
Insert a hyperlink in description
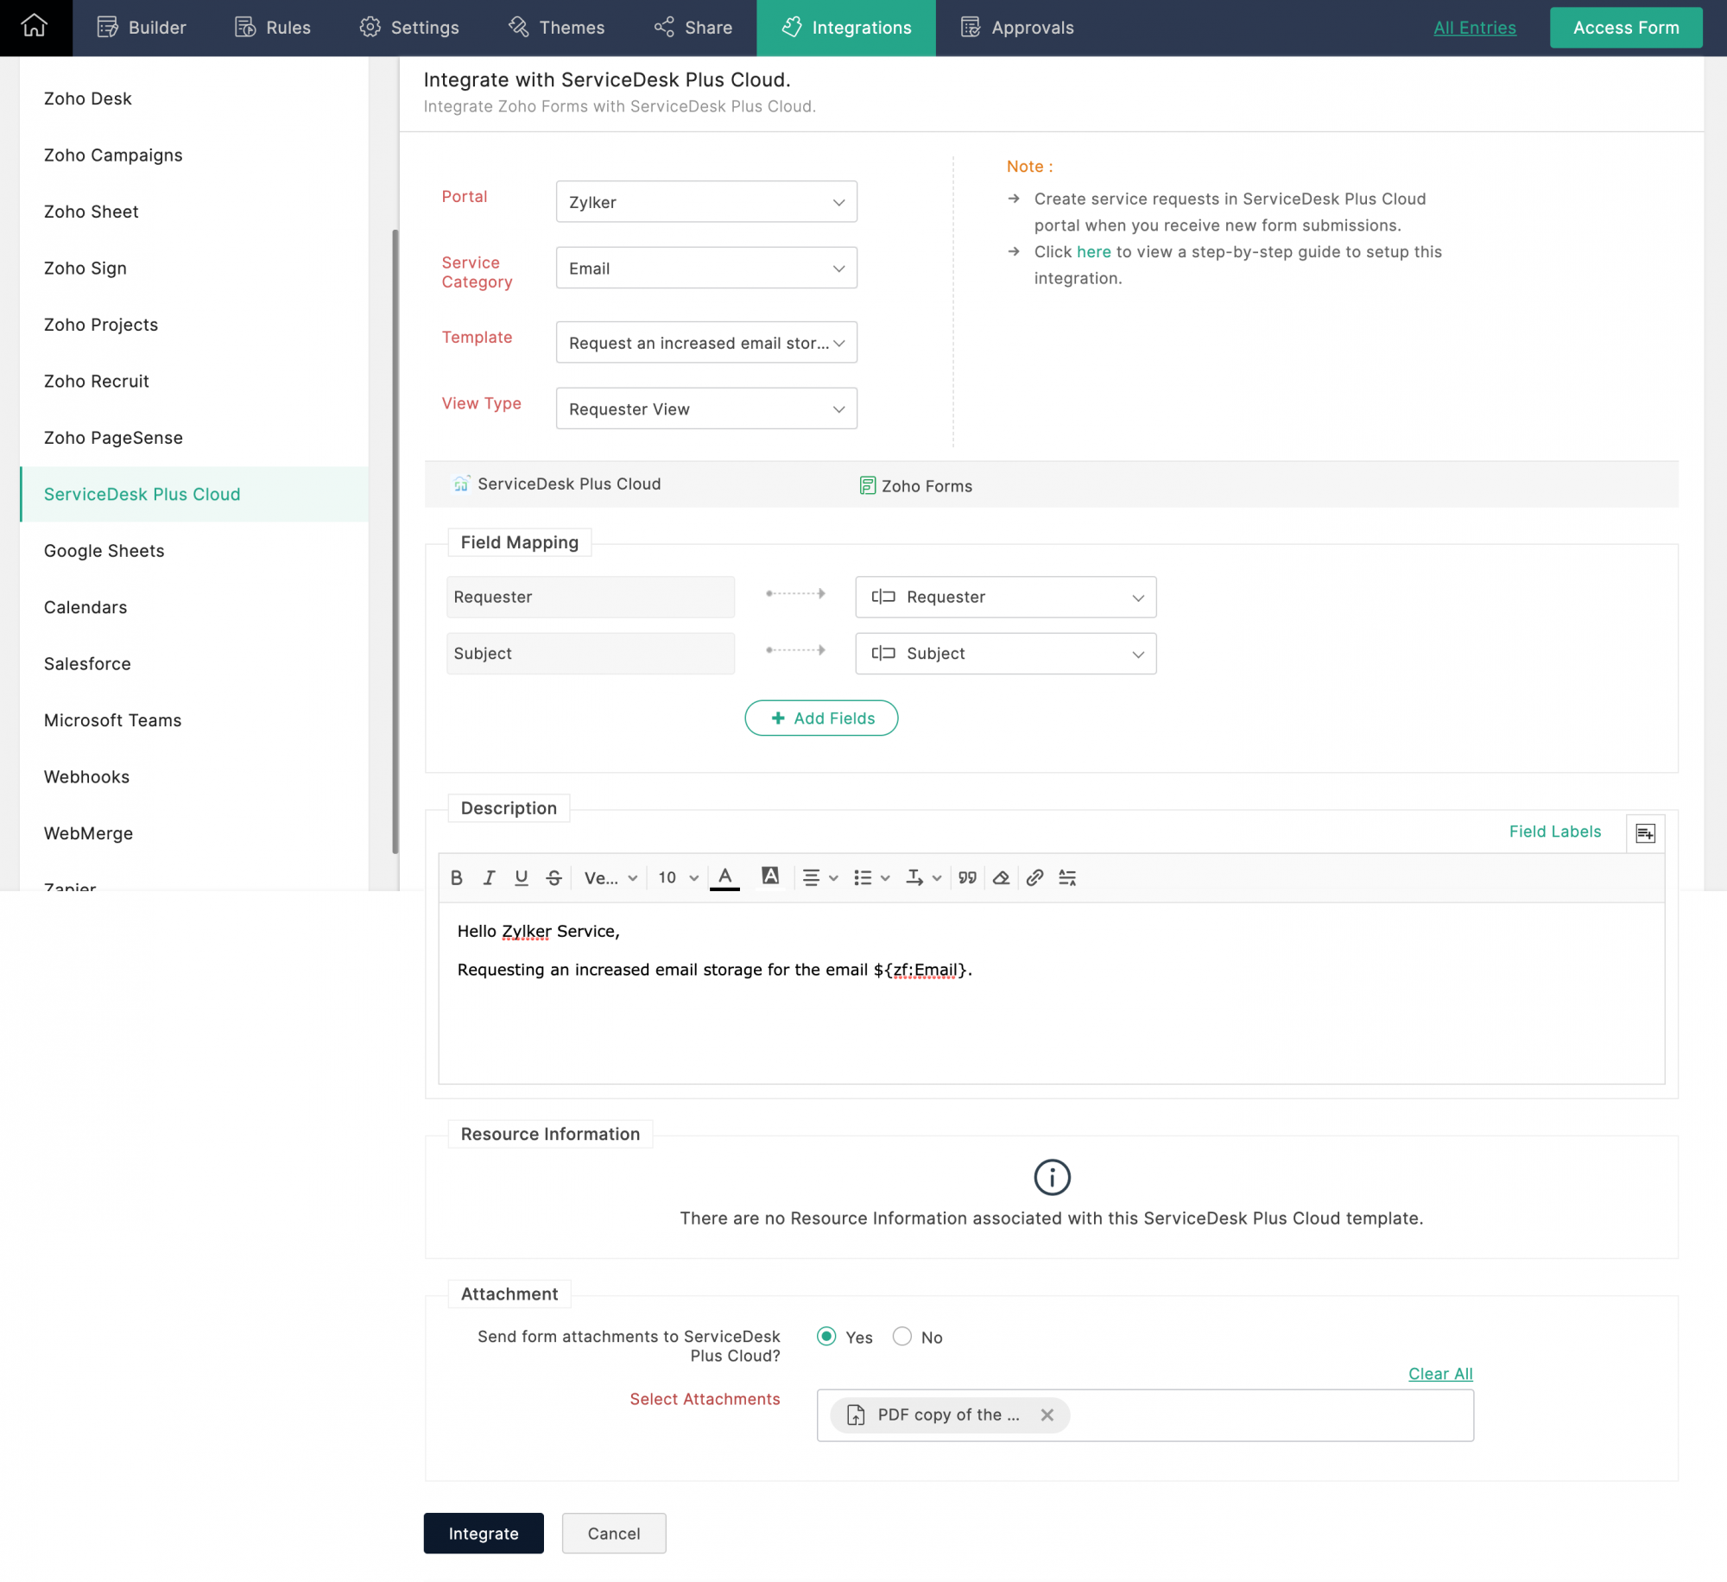tap(1034, 877)
